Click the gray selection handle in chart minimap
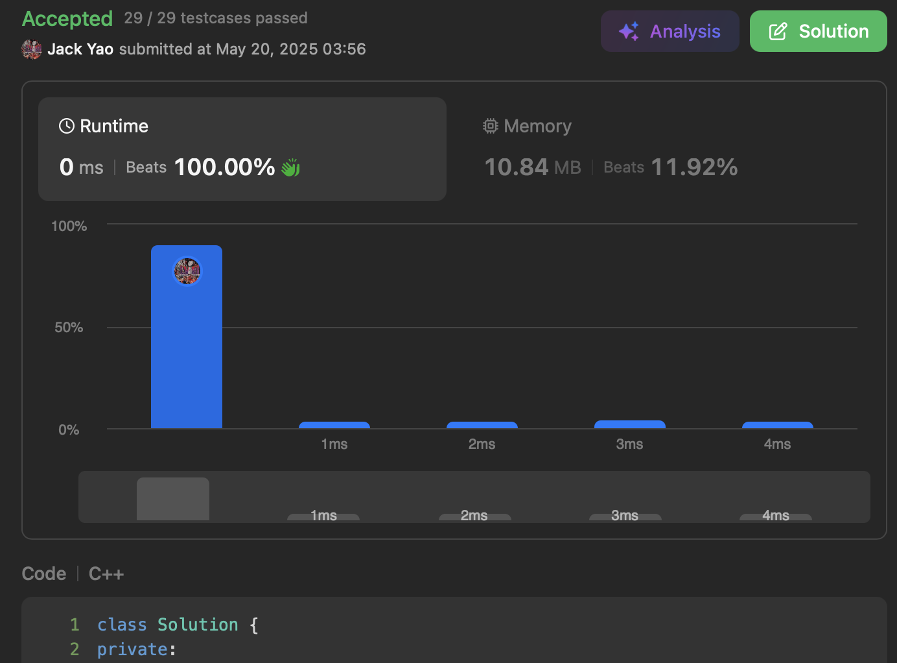The height and width of the screenshot is (663, 897). tap(173, 499)
